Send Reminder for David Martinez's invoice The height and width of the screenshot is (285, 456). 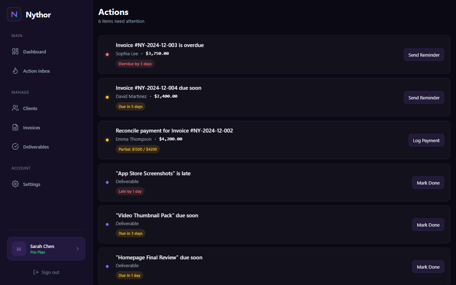(x=424, y=97)
